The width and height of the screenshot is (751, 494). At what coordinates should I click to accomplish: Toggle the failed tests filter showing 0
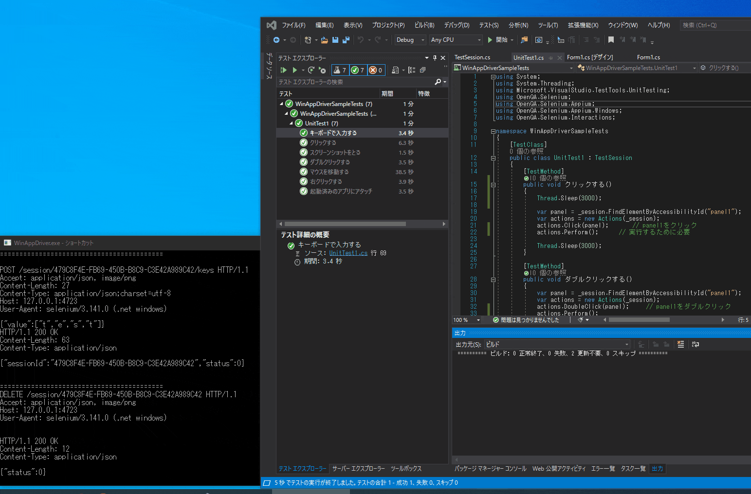(x=376, y=70)
